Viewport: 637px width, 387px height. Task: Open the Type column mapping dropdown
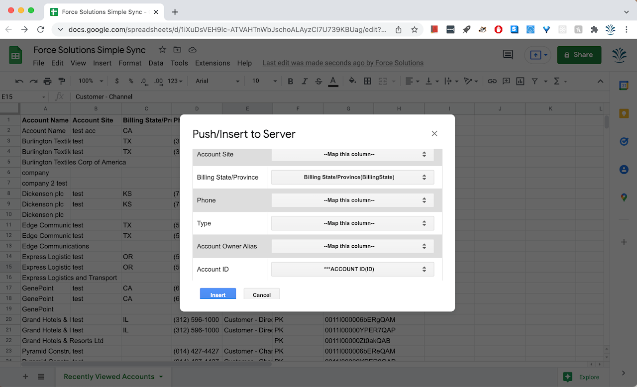point(352,223)
